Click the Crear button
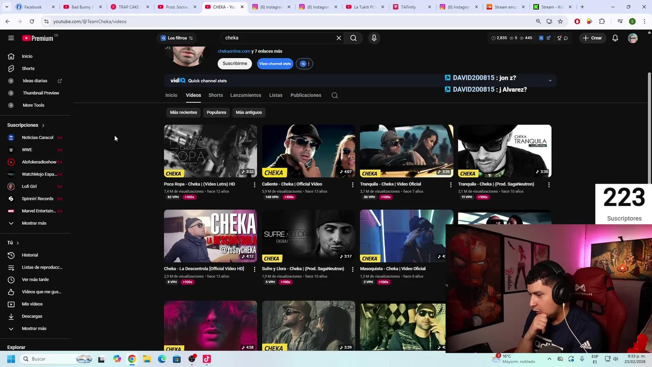The height and width of the screenshot is (367, 652). [x=592, y=38]
